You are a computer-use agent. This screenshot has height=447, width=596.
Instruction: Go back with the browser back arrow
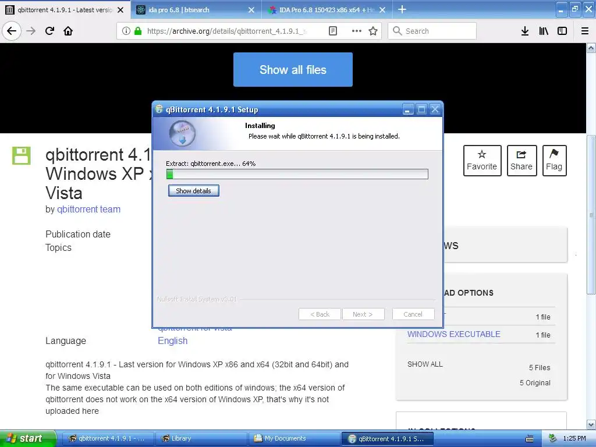[12, 31]
